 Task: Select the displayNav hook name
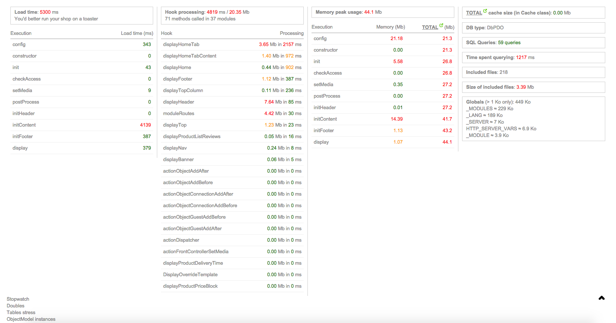[175, 148]
